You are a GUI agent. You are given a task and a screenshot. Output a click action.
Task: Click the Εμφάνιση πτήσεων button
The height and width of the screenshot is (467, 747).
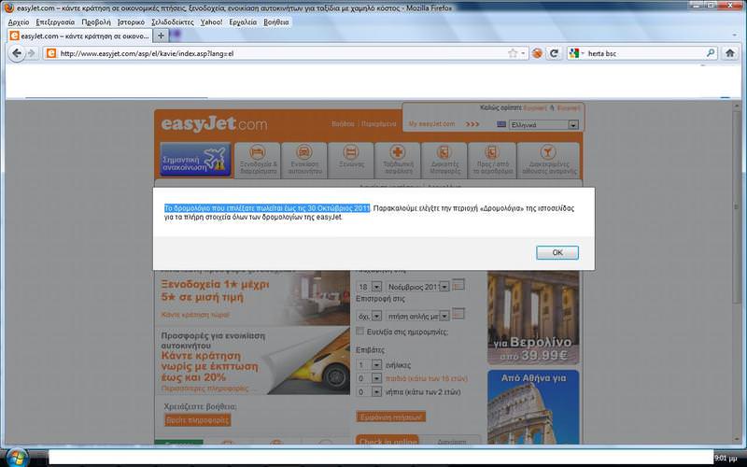point(390,417)
